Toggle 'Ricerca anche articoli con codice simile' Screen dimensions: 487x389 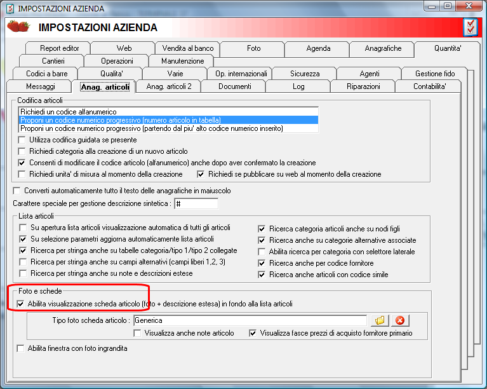[262, 275]
